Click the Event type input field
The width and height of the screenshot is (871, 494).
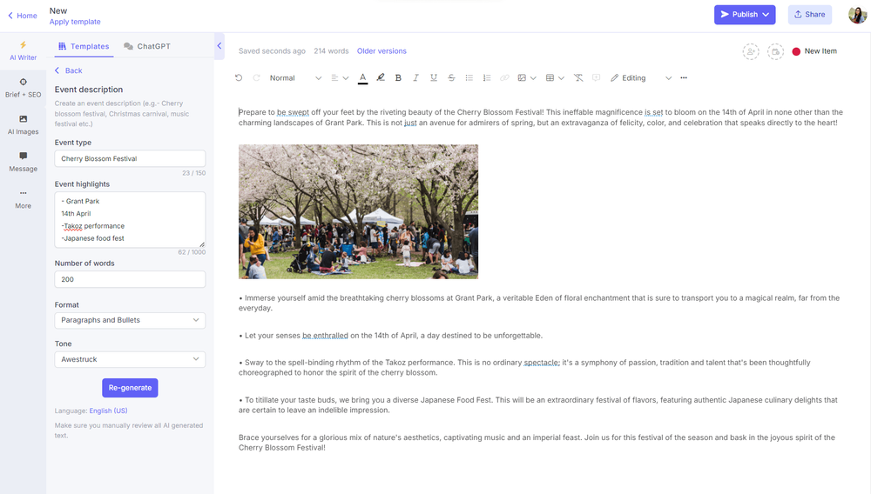pyautogui.click(x=130, y=158)
